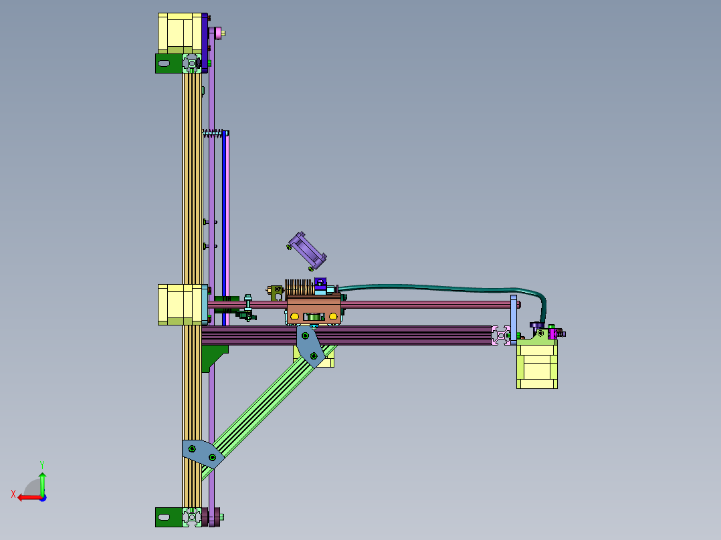The width and height of the screenshot is (721, 540).
Task: Click the Y label on the axis triad
Action: pos(42,465)
